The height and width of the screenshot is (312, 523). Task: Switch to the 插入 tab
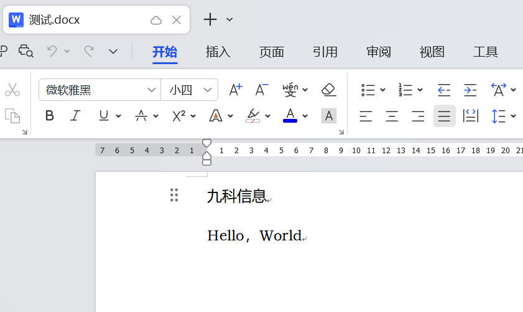tap(218, 52)
